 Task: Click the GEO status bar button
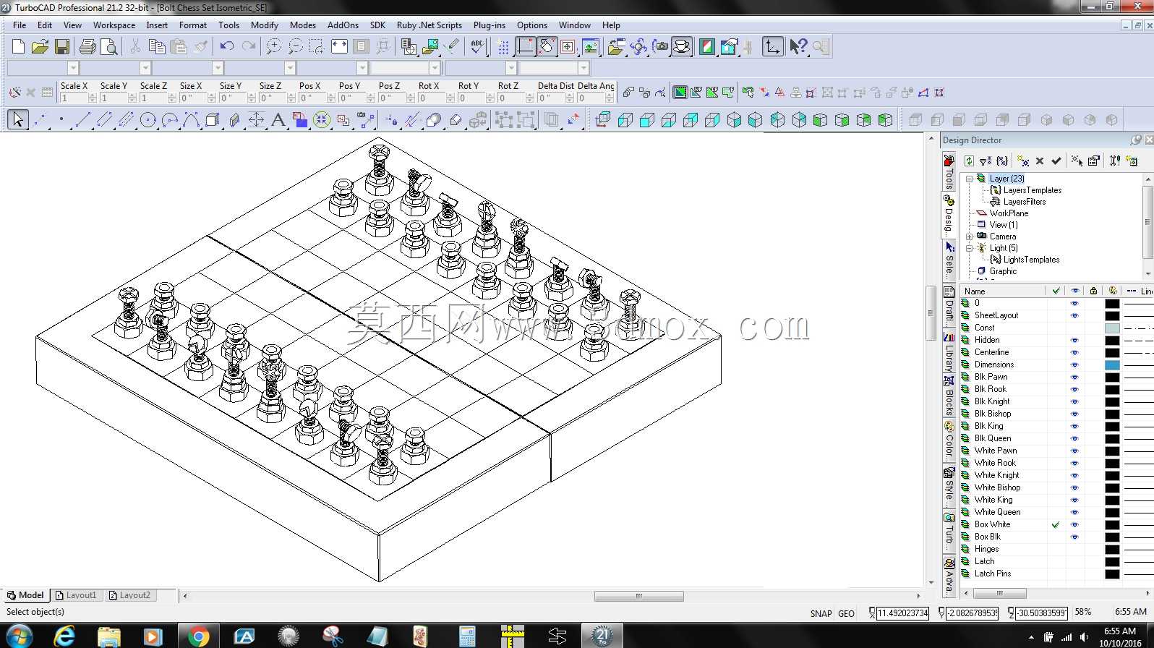(x=846, y=613)
